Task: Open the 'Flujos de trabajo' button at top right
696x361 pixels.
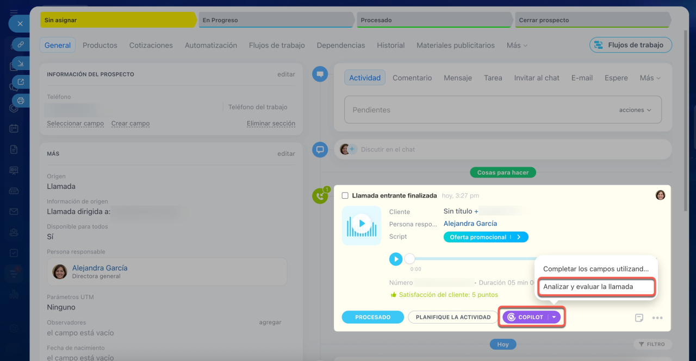Action: (630, 45)
